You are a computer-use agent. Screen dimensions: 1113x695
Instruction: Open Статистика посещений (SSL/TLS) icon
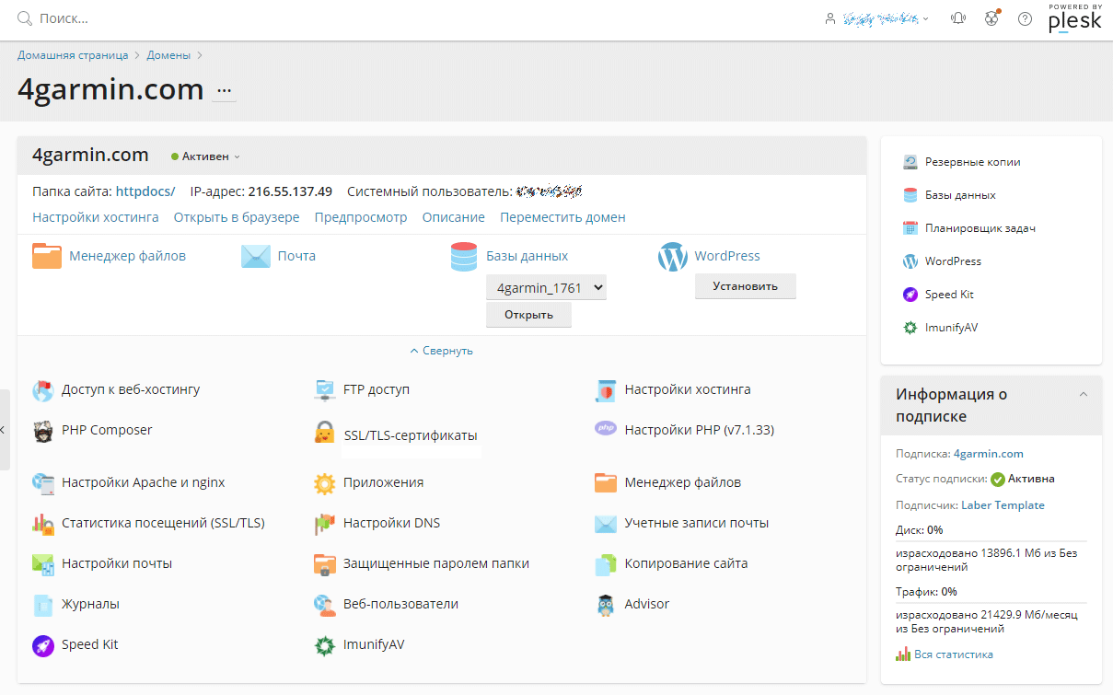(43, 524)
